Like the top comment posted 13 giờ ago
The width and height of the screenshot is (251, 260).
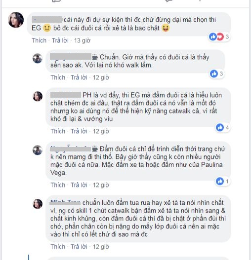tap(39, 40)
